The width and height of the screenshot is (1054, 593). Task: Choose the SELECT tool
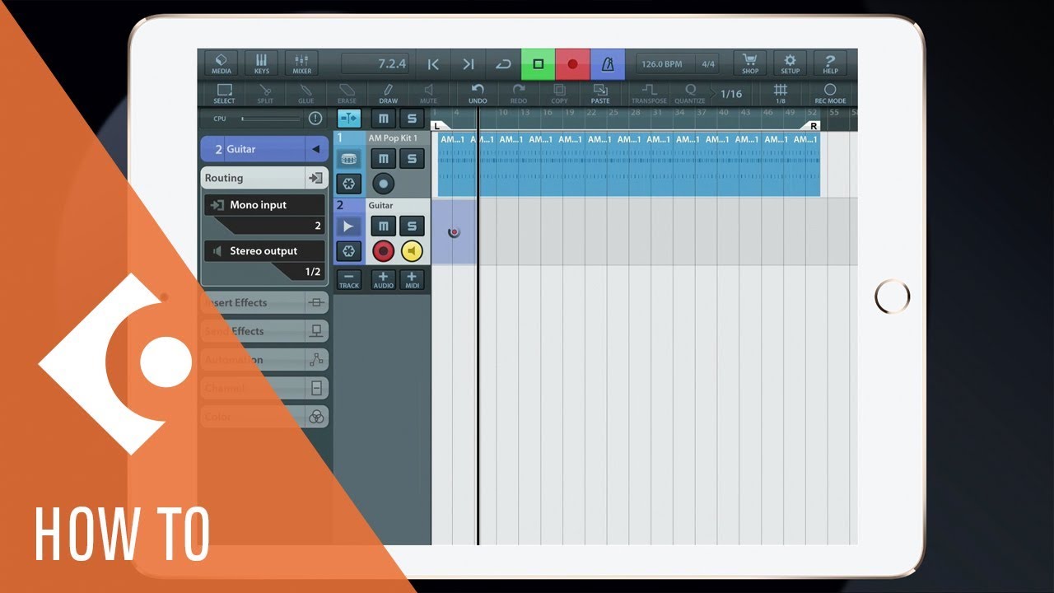pos(224,94)
